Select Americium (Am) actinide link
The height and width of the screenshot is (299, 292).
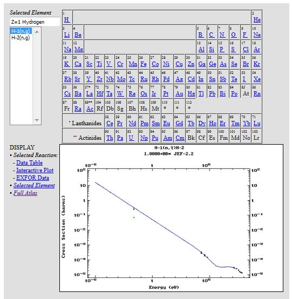pyautogui.click(x=168, y=138)
